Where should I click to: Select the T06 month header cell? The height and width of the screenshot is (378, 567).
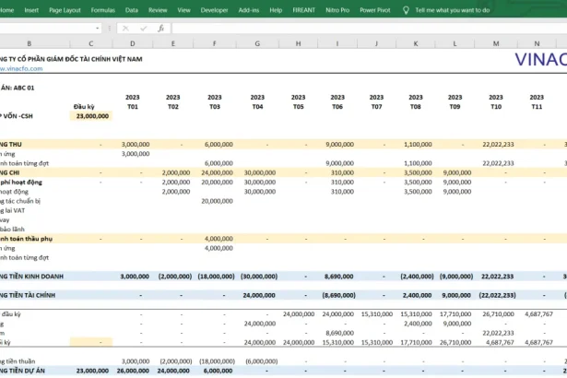(x=337, y=107)
